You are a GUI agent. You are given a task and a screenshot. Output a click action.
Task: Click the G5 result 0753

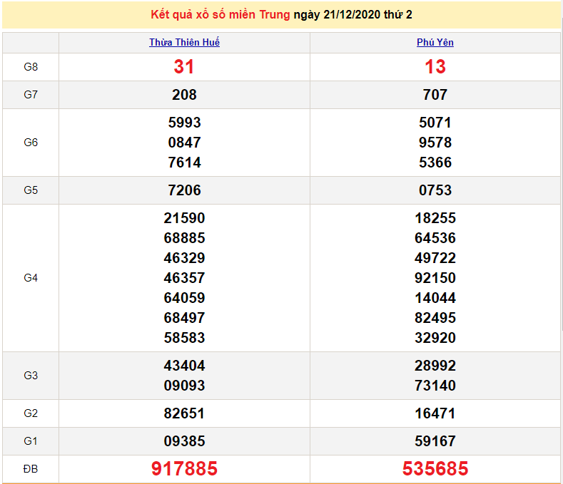pyautogui.click(x=435, y=190)
